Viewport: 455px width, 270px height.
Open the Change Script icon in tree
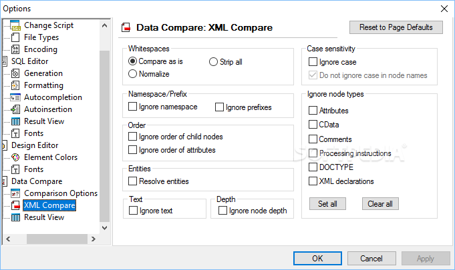click(x=15, y=25)
